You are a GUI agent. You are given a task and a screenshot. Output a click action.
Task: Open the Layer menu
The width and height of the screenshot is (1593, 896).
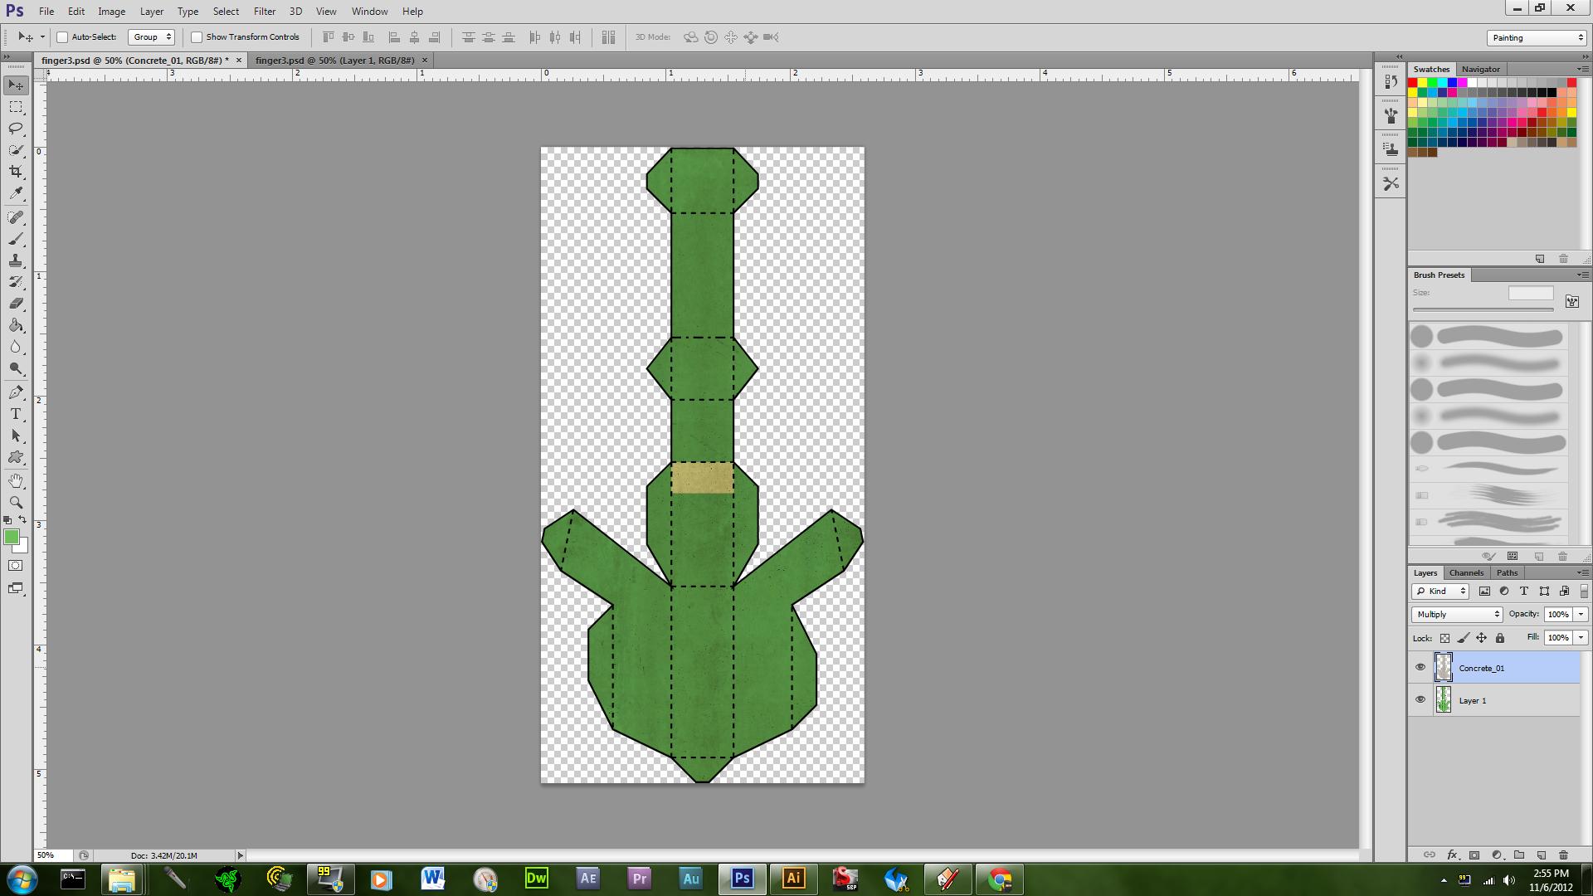(152, 12)
